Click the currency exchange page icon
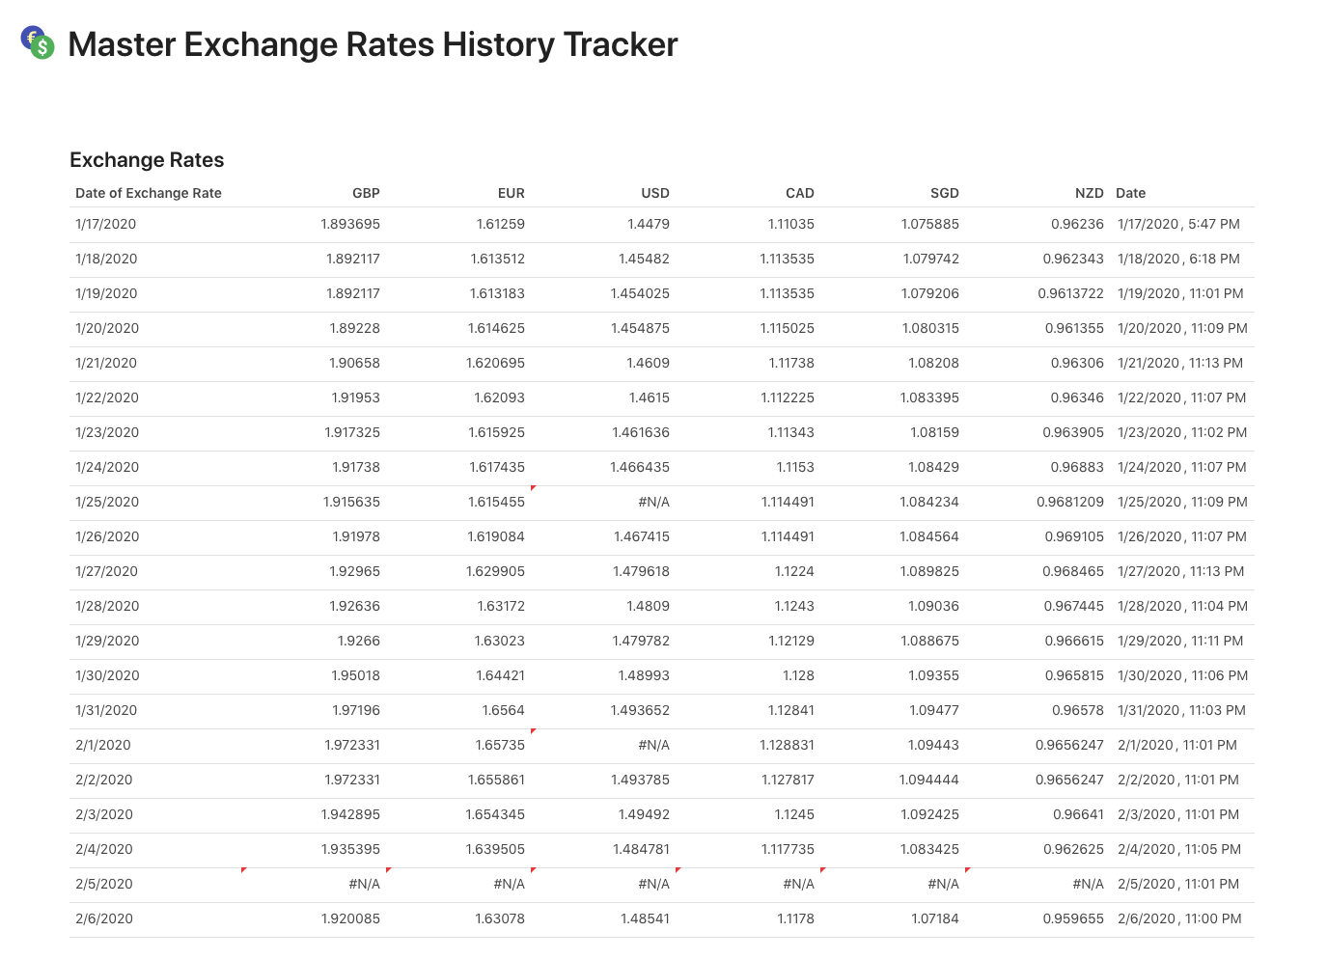The height and width of the screenshot is (959, 1328). click(x=38, y=42)
